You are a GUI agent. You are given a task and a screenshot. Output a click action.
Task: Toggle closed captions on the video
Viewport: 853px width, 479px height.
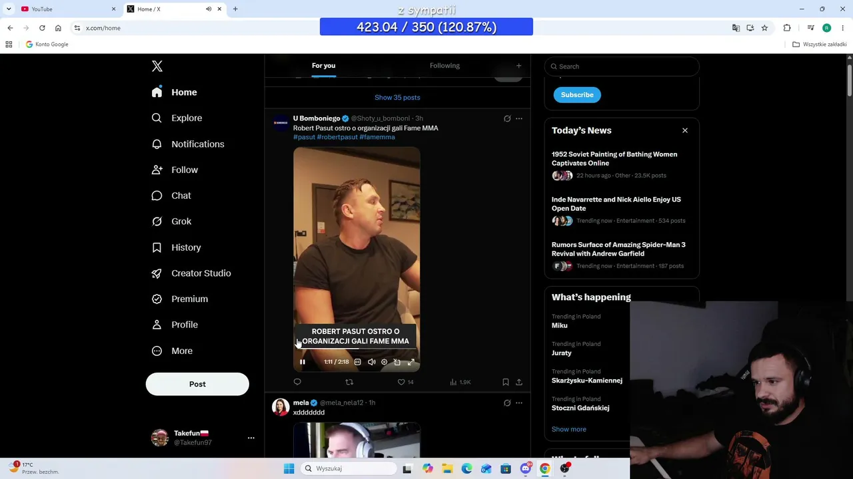pos(358,362)
